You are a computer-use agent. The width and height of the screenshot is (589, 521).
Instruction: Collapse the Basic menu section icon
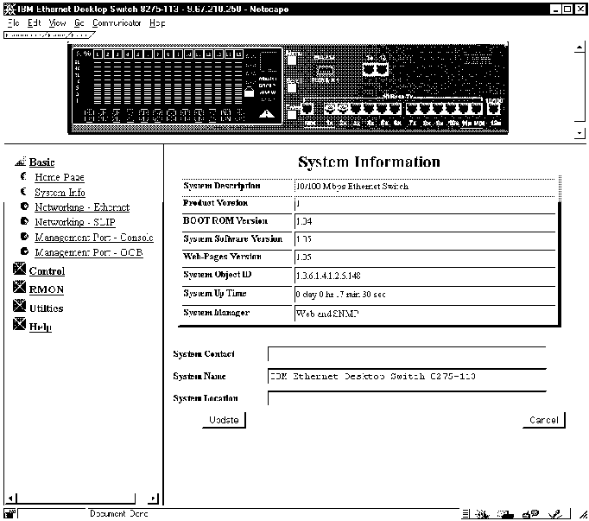coord(20,162)
